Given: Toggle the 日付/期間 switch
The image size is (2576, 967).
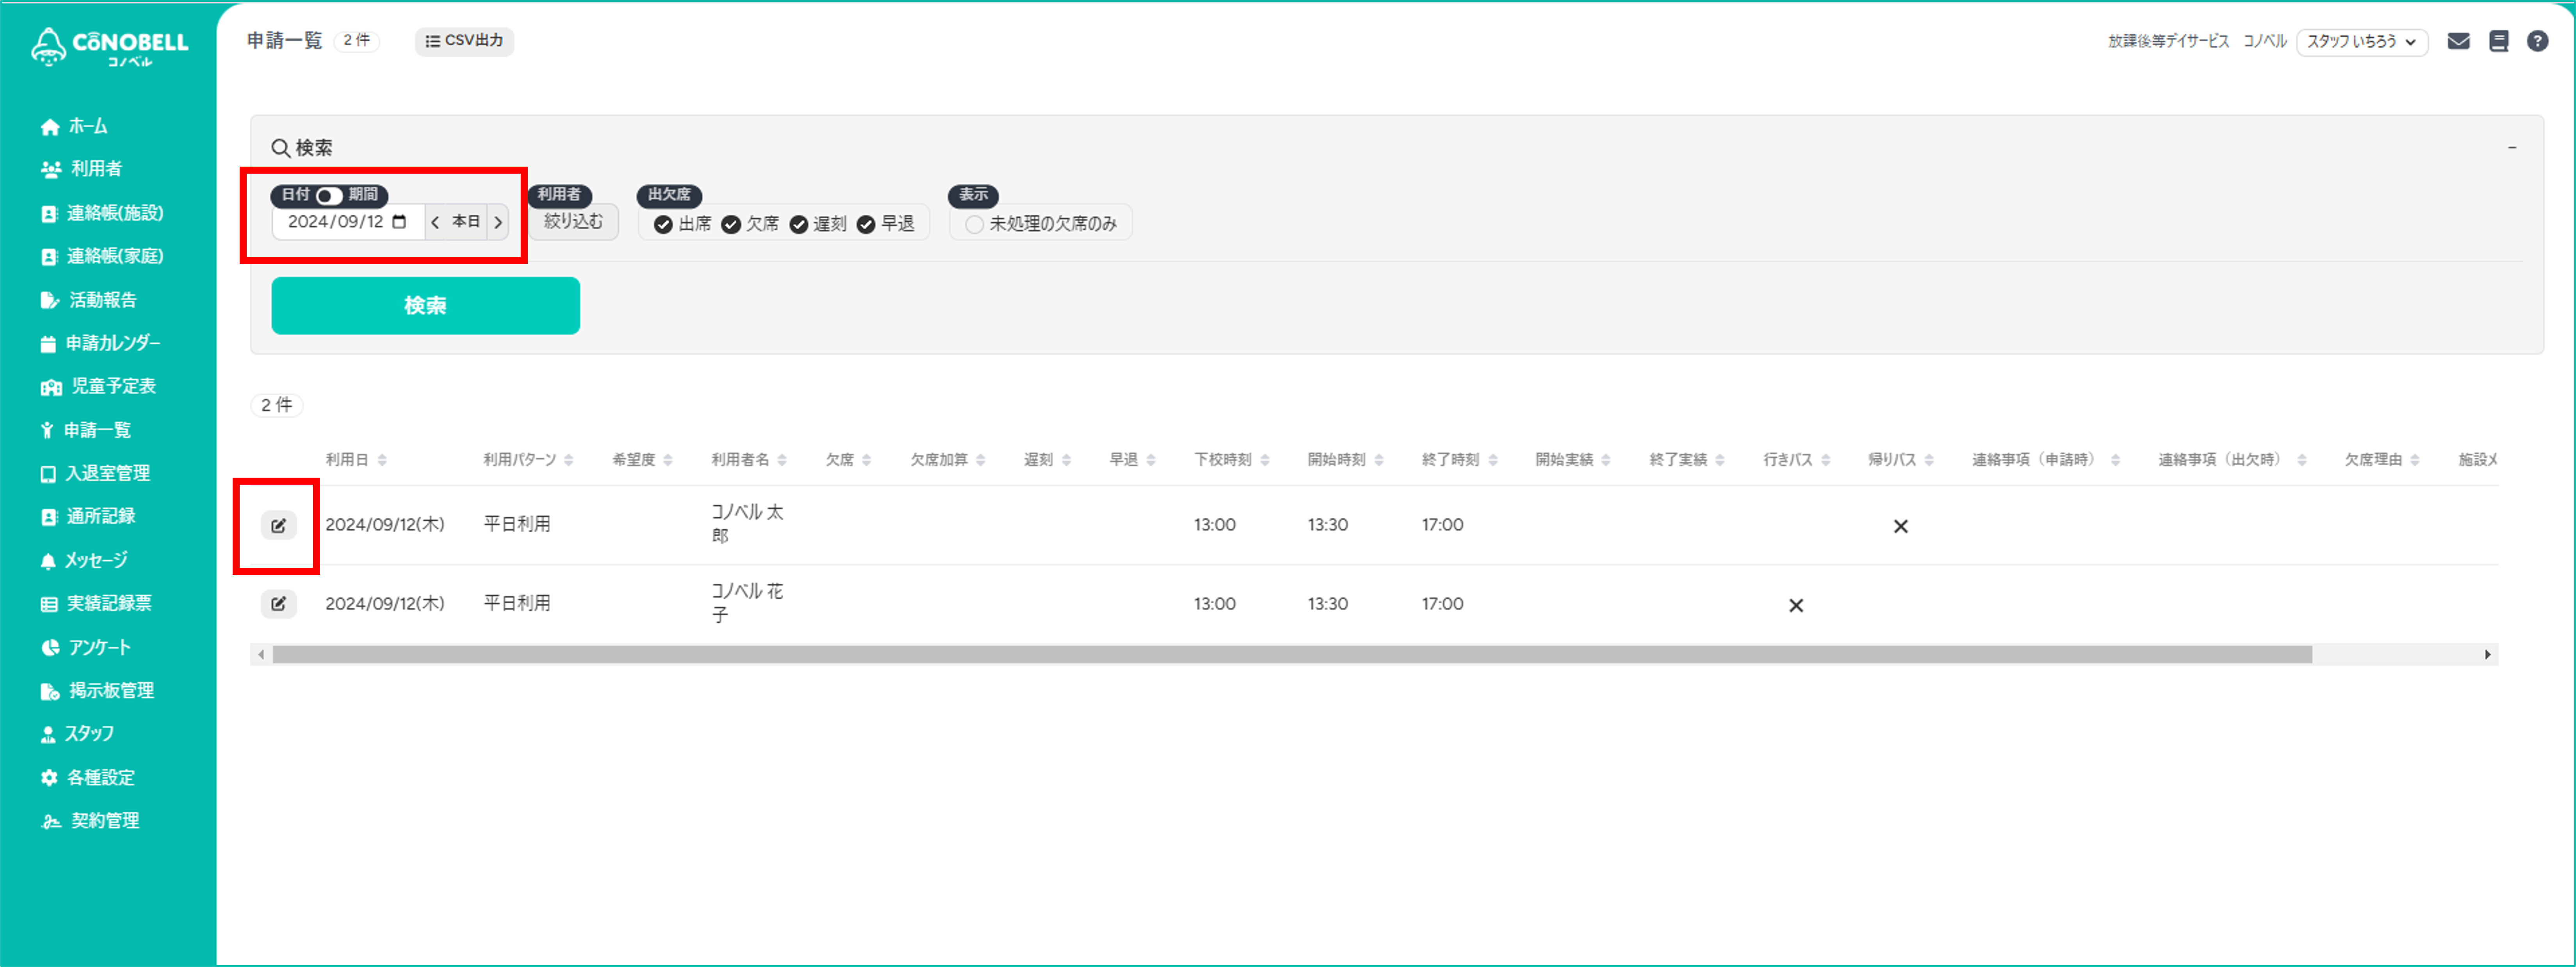Looking at the screenshot, I should click(x=329, y=195).
